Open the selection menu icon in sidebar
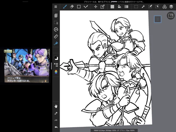Screen dimensions: 176x132 pos(56,23)
